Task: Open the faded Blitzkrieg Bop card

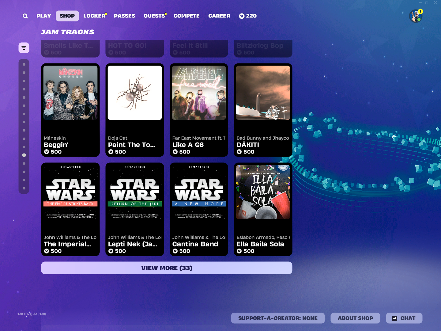Action: coord(263,48)
